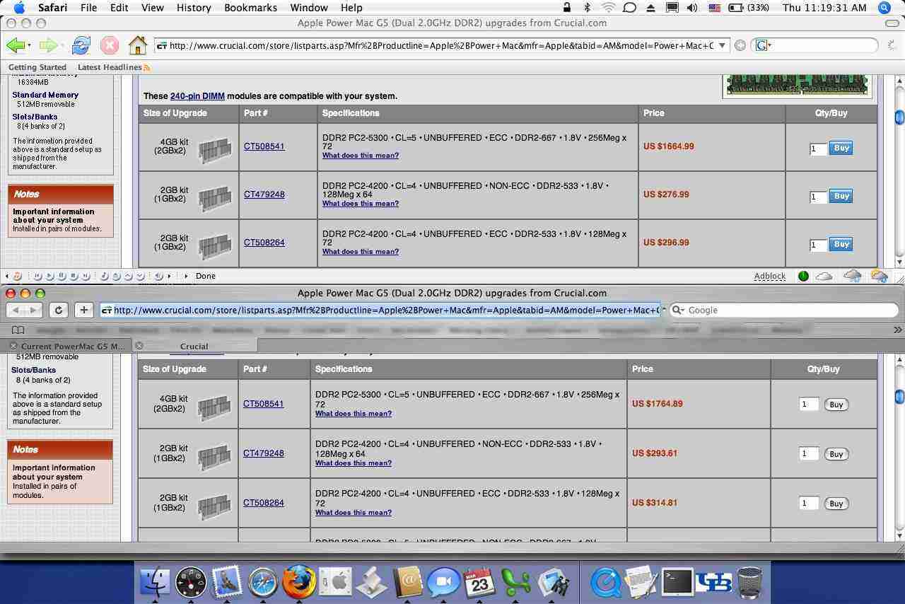Click the green Forward arrow in Firefox toolbar
The height and width of the screenshot is (604, 905).
click(48, 45)
